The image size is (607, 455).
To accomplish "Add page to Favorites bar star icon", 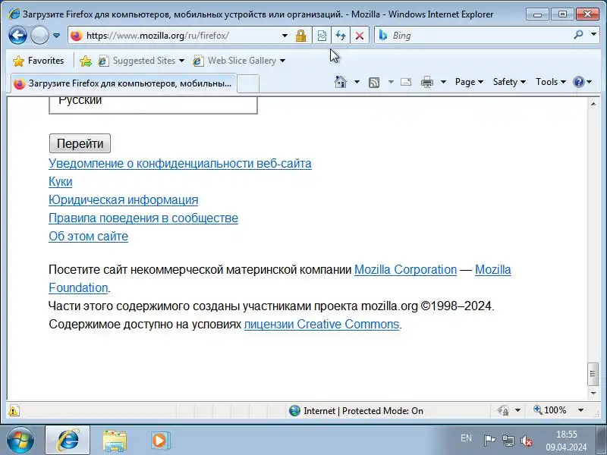I will [x=85, y=61].
